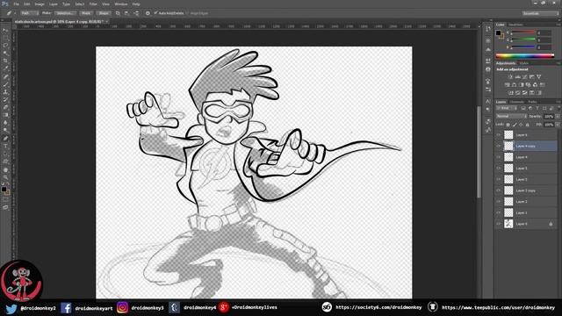Open the Fill value dropdown
Viewport: 562px width, 316px height.
(558, 125)
